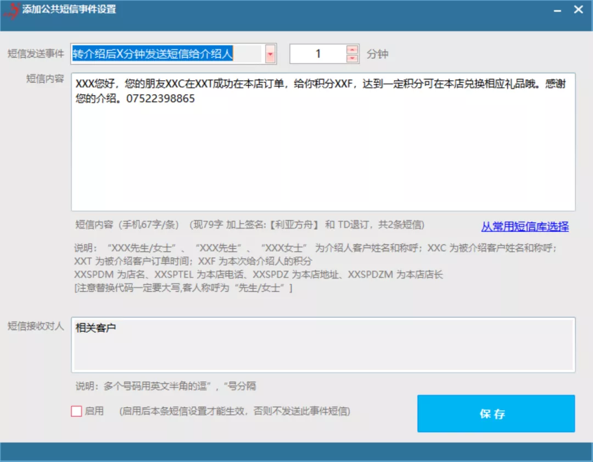Image resolution: width=593 pixels, height=462 pixels.
Task: Minimize the dialog window
Action: (x=557, y=9)
